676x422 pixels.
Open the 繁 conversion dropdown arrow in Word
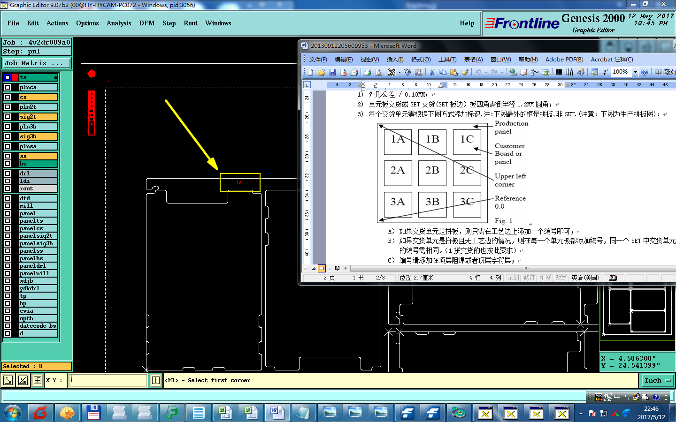pyautogui.click(x=399, y=72)
